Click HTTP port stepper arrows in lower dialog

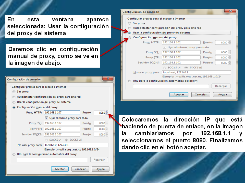click(x=107, y=113)
